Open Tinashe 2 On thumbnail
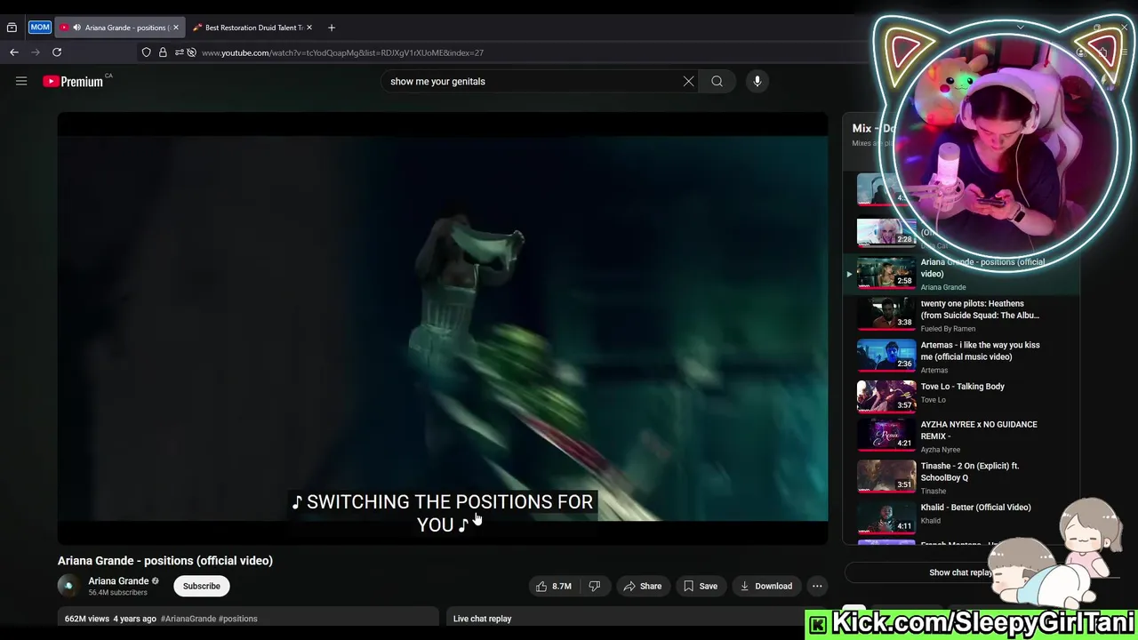 (886, 476)
